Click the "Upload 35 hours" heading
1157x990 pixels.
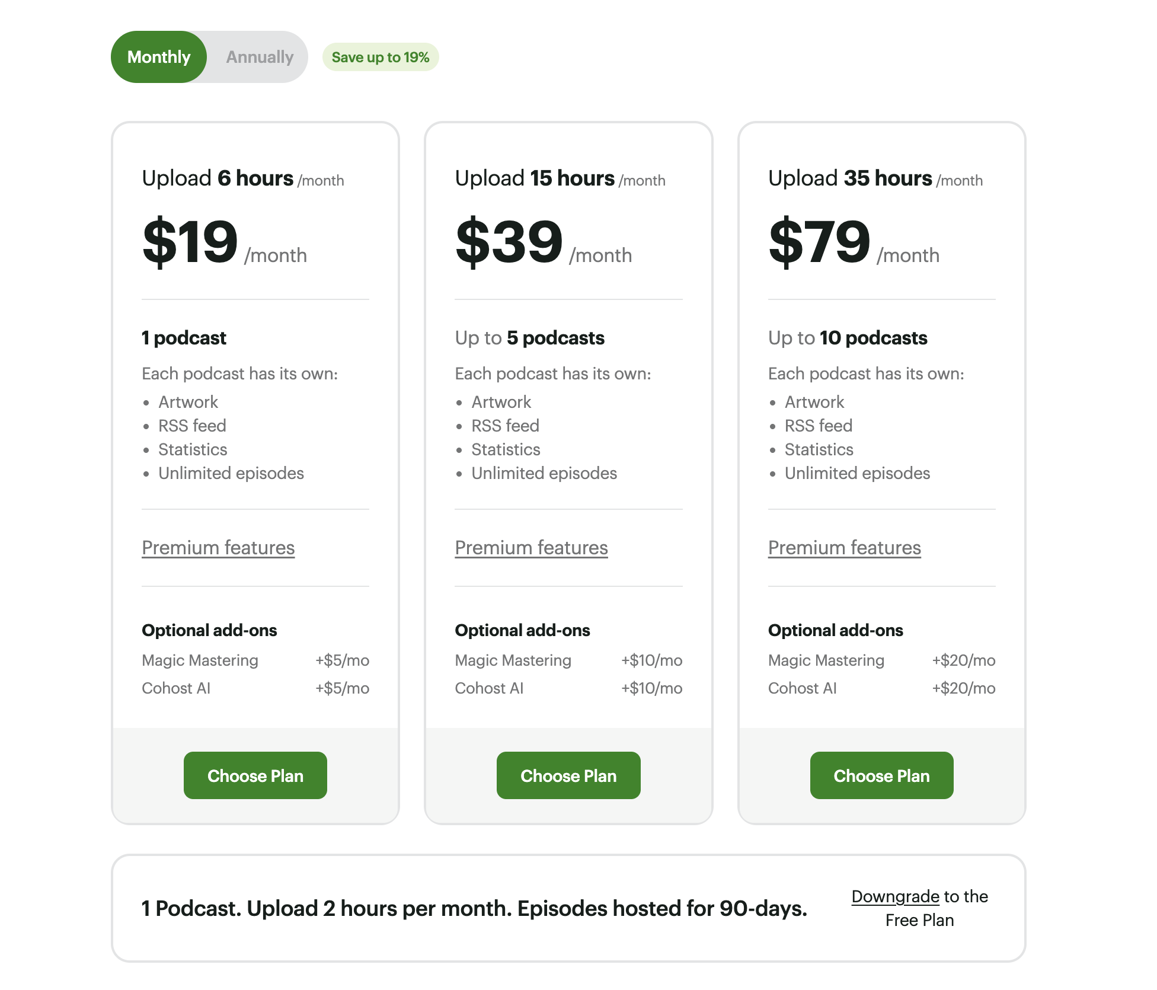click(x=850, y=178)
